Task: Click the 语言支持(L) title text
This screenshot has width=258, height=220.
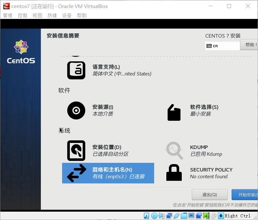Action: click(x=106, y=67)
